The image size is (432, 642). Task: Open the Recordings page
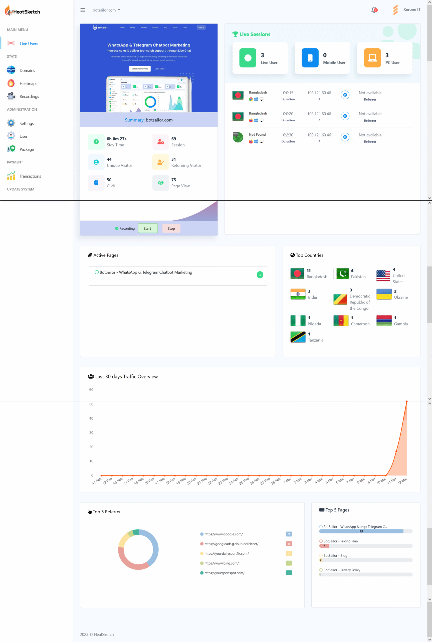[29, 96]
